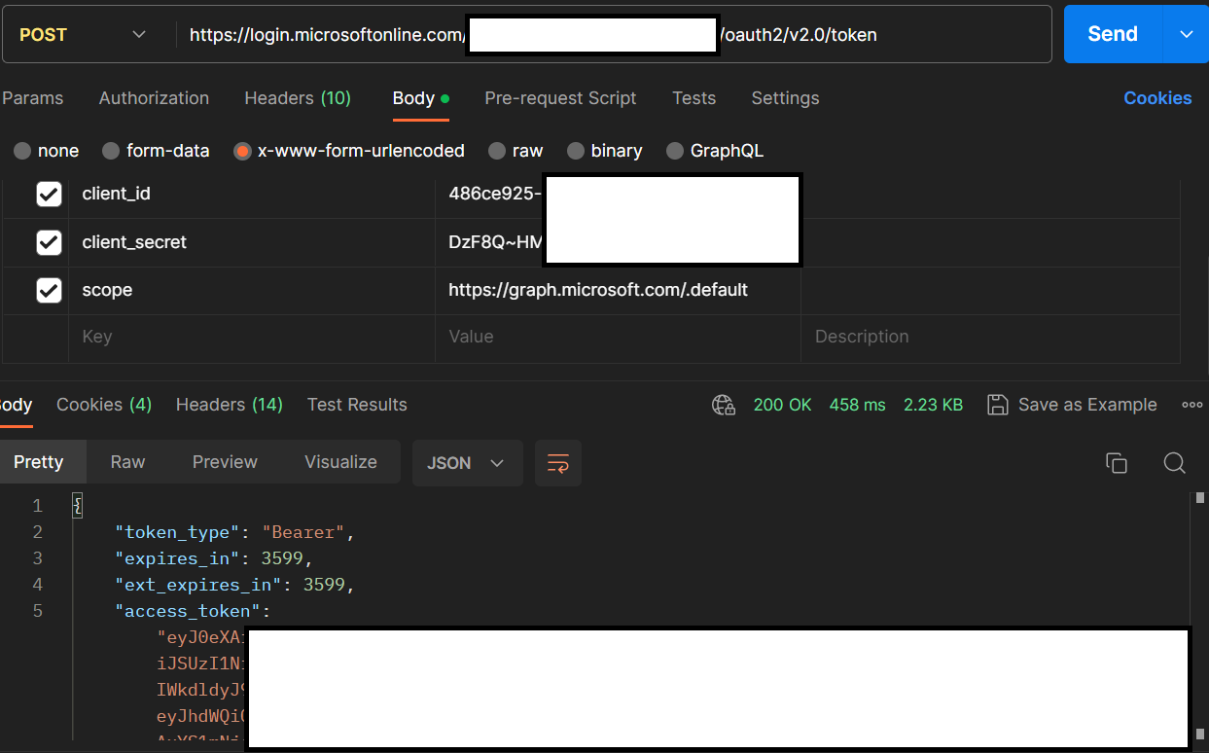
Task: Click the empty Value input field
Action: pyautogui.click(x=618, y=338)
